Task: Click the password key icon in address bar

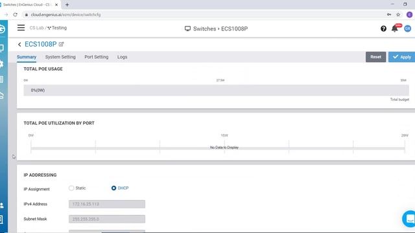Action: [x=389, y=15]
